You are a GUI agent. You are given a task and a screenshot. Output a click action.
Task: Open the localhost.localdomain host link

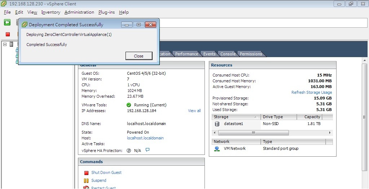coord(145,138)
